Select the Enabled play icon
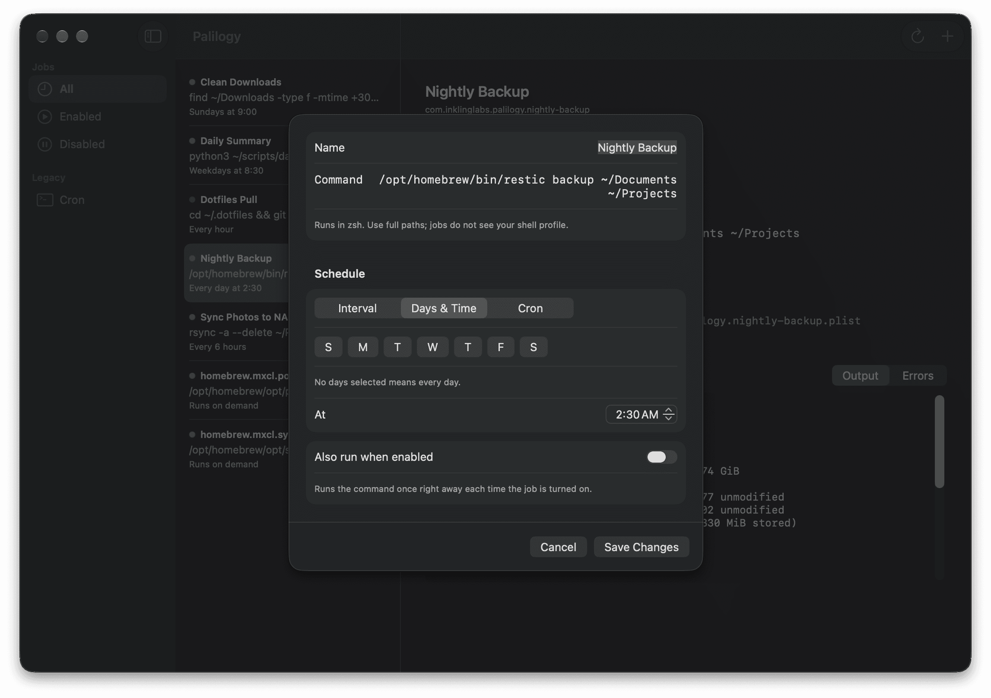 click(45, 117)
